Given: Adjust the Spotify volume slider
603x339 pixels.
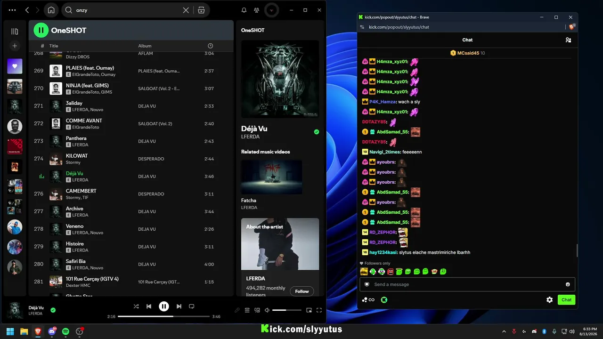Looking at the screenshot, I should [x=287, y=310].
